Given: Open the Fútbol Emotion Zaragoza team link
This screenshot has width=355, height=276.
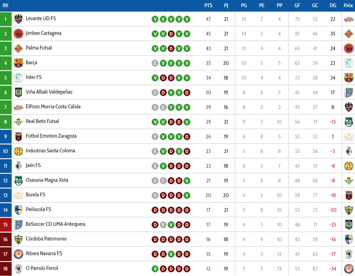Looking at the screenshot, I should click(51, 136).
